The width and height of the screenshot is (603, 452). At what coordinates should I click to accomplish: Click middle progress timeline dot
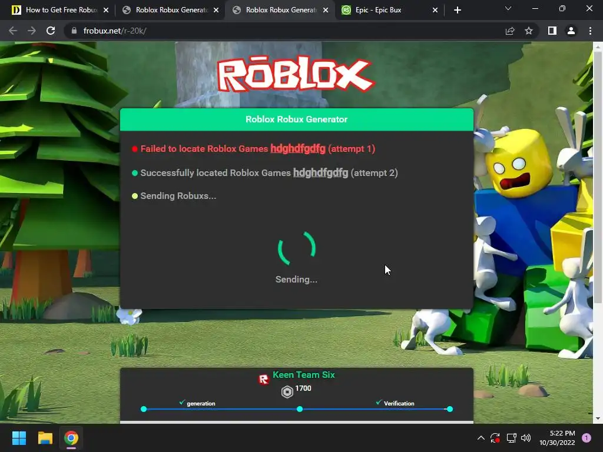(300, 409)
